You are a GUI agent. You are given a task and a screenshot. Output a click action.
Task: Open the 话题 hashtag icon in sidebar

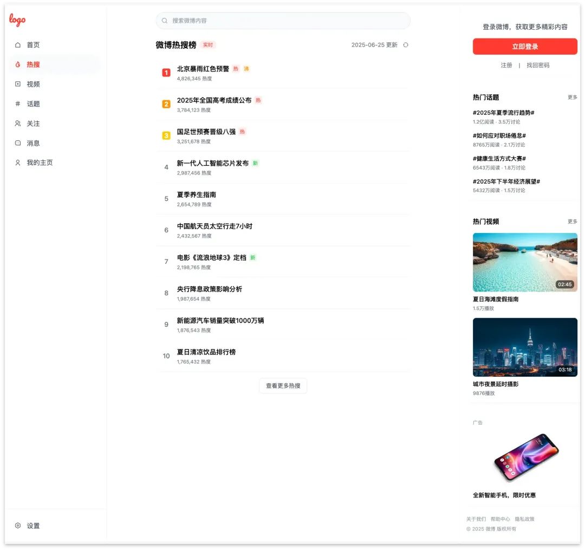pos(18,103)
